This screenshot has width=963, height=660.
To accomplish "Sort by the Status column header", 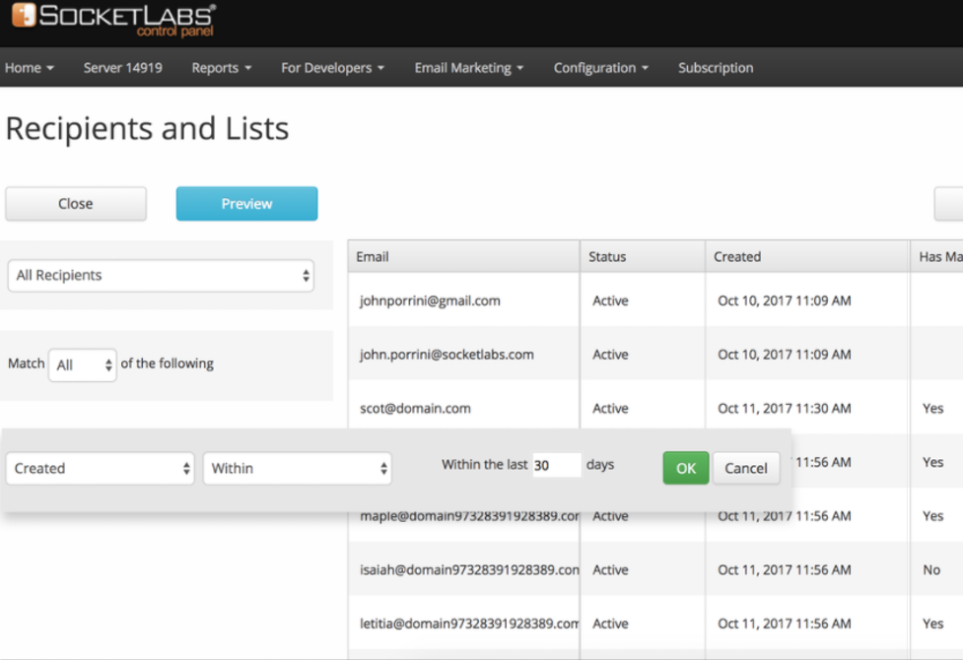I will [x=642, y=256].
